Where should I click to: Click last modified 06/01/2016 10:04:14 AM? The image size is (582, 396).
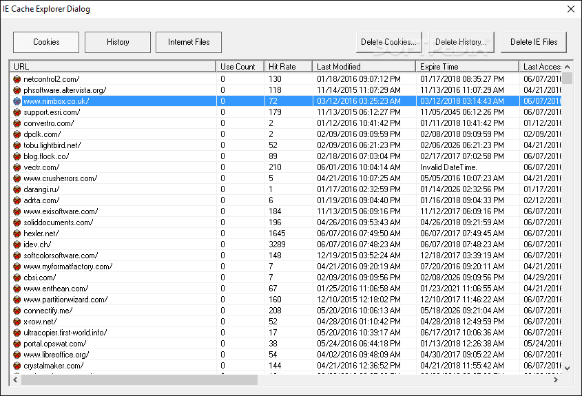click(359, 167)
